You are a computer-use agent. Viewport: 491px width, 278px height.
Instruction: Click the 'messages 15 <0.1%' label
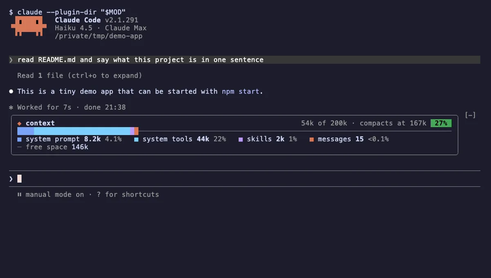coord(353,139)
